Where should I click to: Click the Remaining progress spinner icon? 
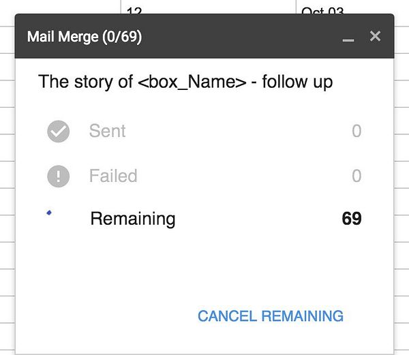49,213
